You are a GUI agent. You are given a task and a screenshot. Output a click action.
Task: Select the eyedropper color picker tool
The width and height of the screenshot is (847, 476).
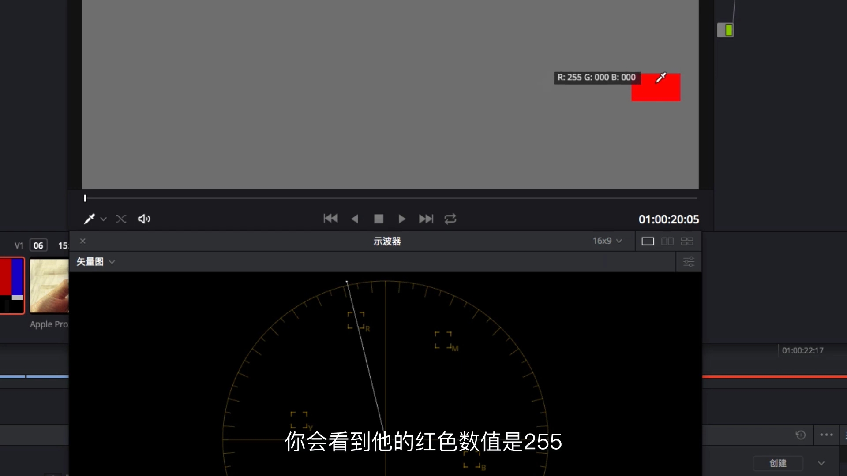[x=90, y=219]
